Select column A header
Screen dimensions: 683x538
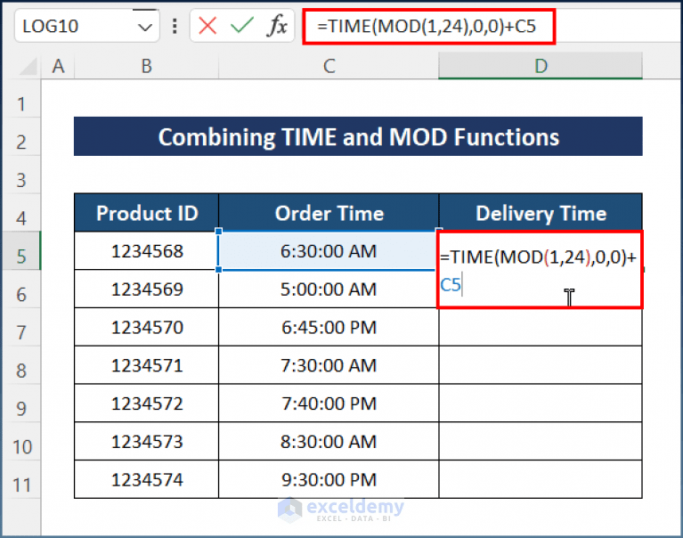click(58, 66)
